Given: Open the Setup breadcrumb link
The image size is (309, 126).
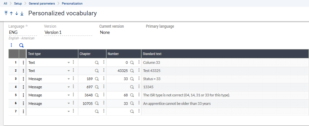Looking at the screenshot, I should pos(18,4).
